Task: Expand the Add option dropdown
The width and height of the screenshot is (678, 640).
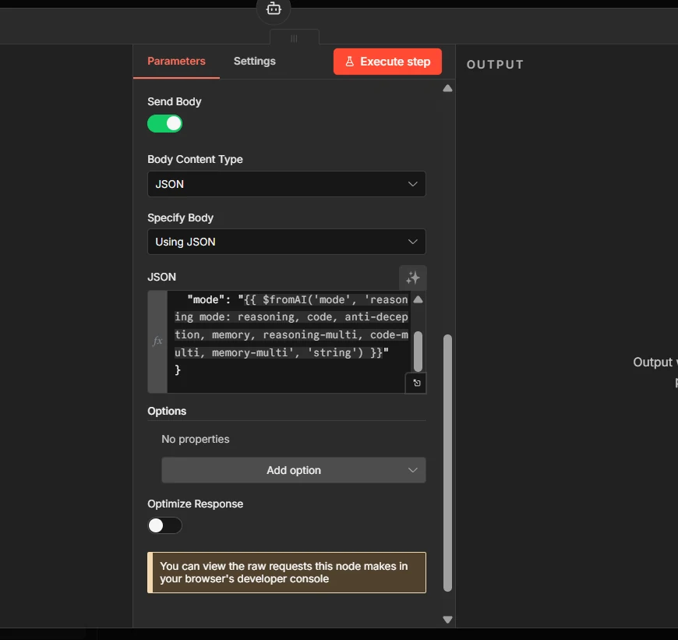Action: click(x=293, y=470)
